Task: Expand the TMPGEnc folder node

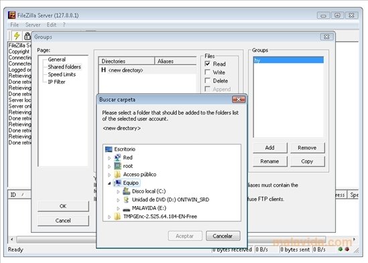Action: pos(109,217)
